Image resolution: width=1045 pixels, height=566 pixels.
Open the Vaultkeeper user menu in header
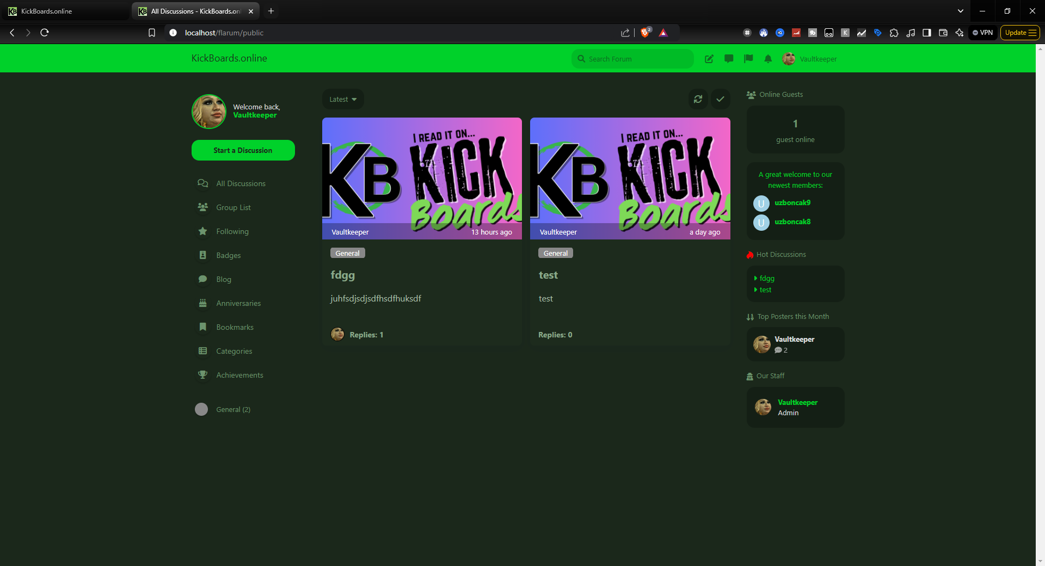(x=810, y=59)
